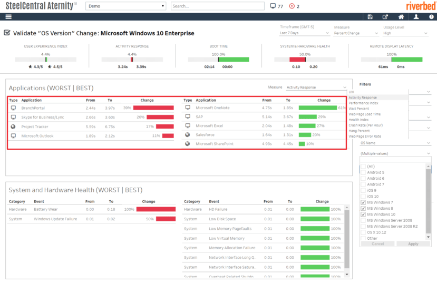Click the monitor devices icon showing 77

tap(273, 6)
